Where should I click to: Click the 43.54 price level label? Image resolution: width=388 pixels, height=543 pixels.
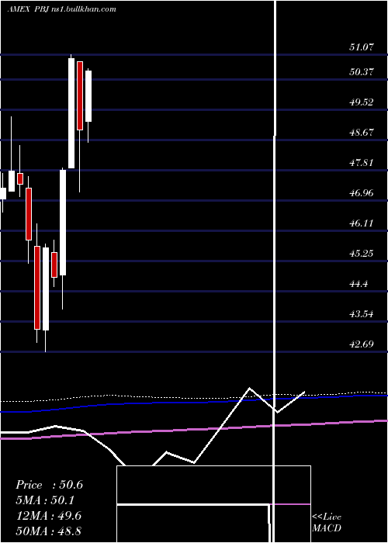(x=362, y=314)
